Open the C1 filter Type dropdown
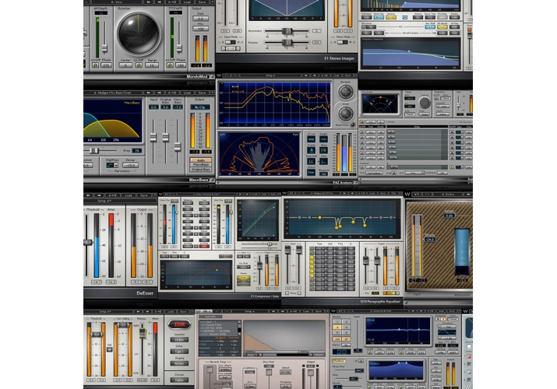 click(165, 257)
